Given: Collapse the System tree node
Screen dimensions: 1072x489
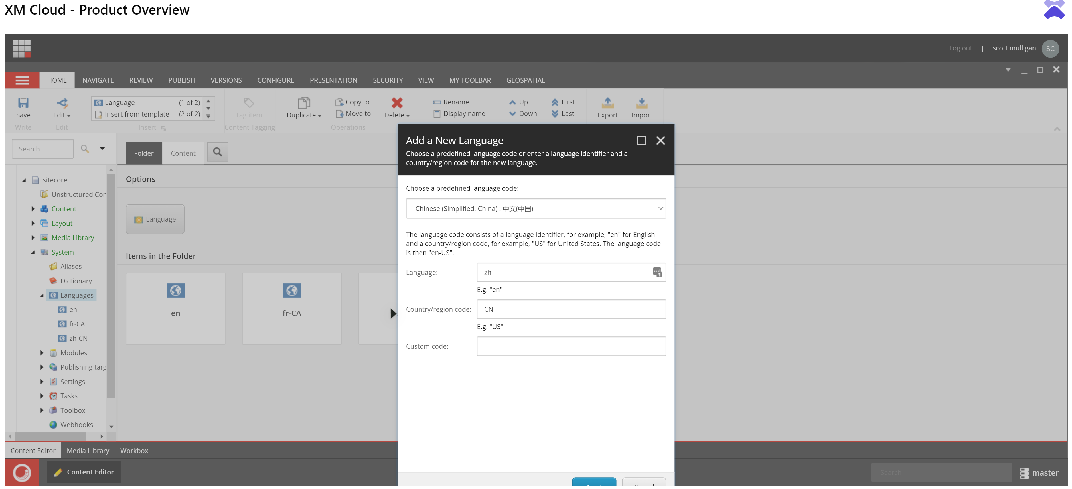Looking at the screenshot, I should pos(33,252).
